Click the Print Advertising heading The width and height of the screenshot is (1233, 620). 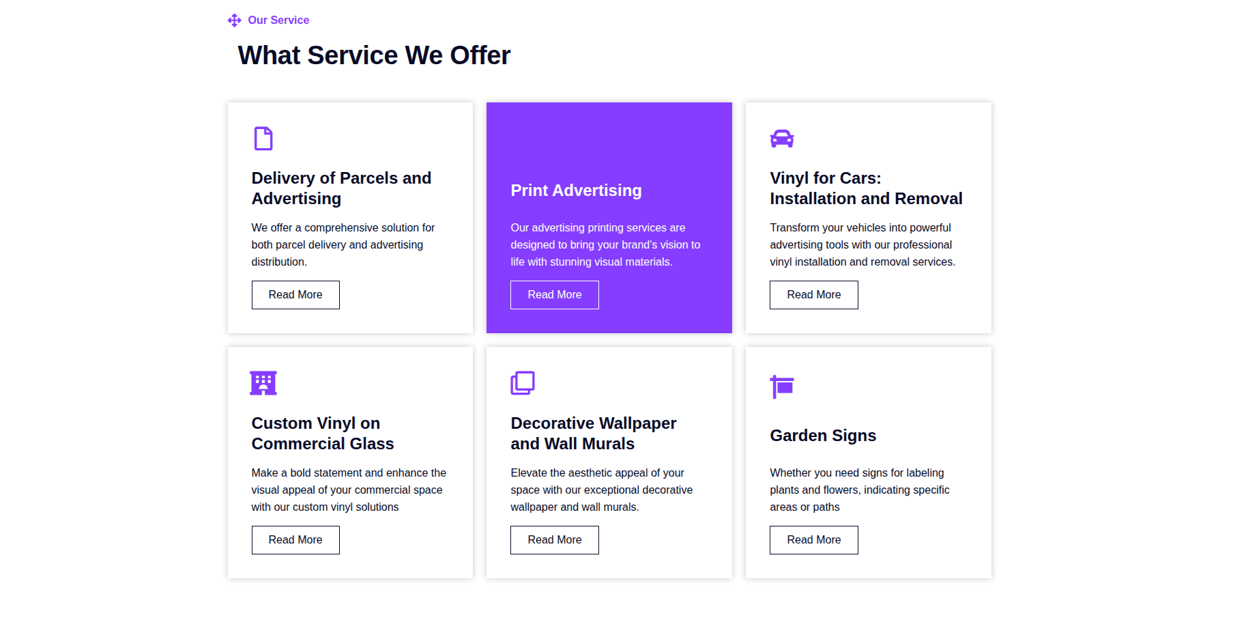[576, 191]
